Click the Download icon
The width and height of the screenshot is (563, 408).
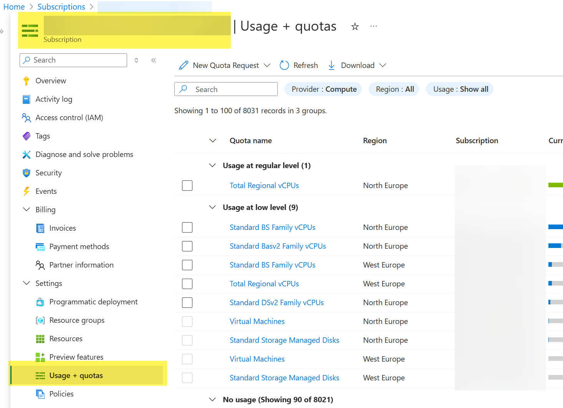pos(331,65)
